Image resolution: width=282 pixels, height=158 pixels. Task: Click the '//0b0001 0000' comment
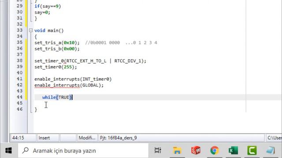coord(102,43)
